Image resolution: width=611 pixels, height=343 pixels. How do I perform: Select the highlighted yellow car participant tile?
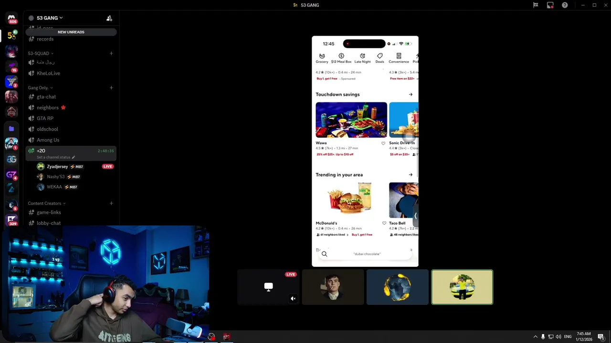(462, 287)
